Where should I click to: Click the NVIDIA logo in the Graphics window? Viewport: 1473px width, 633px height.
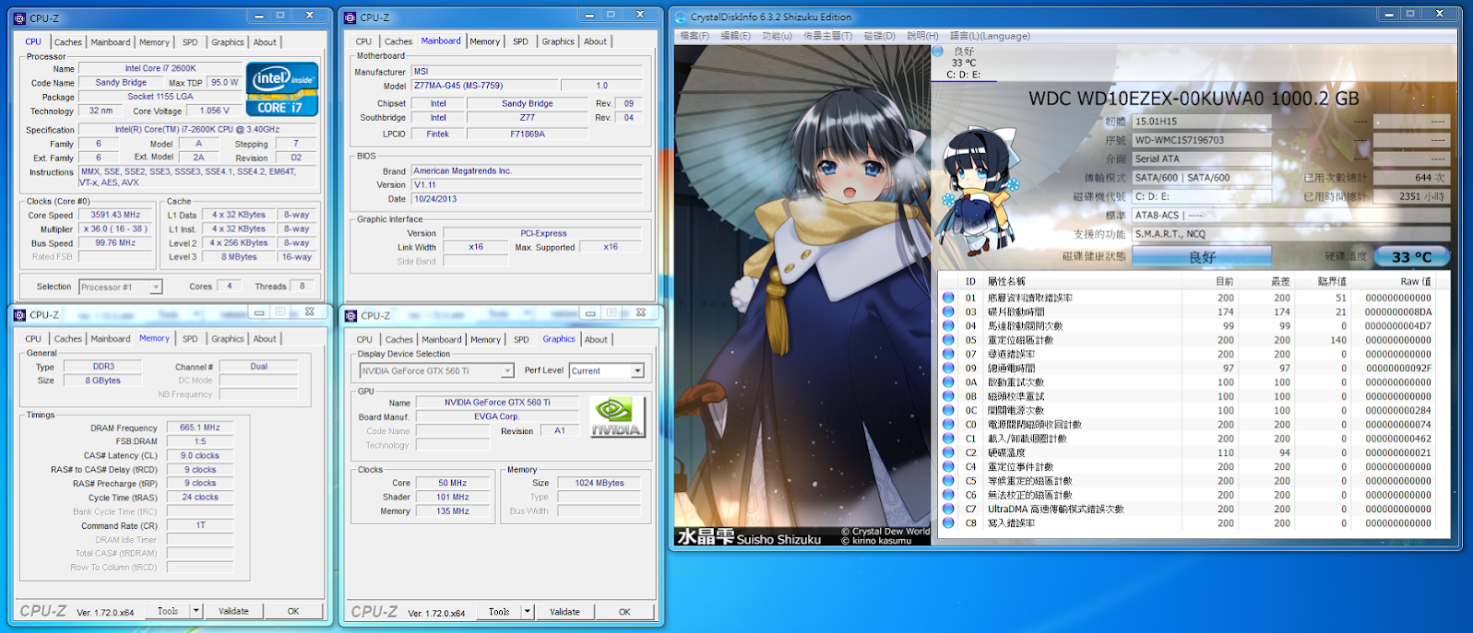[617, 416]
